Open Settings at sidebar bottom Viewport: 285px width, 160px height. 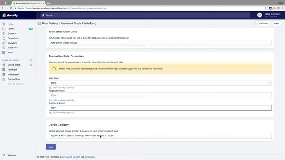(x=12, y=155)
